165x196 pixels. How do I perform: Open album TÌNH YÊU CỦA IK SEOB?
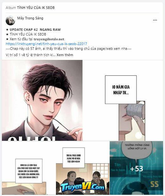point(36,8)
